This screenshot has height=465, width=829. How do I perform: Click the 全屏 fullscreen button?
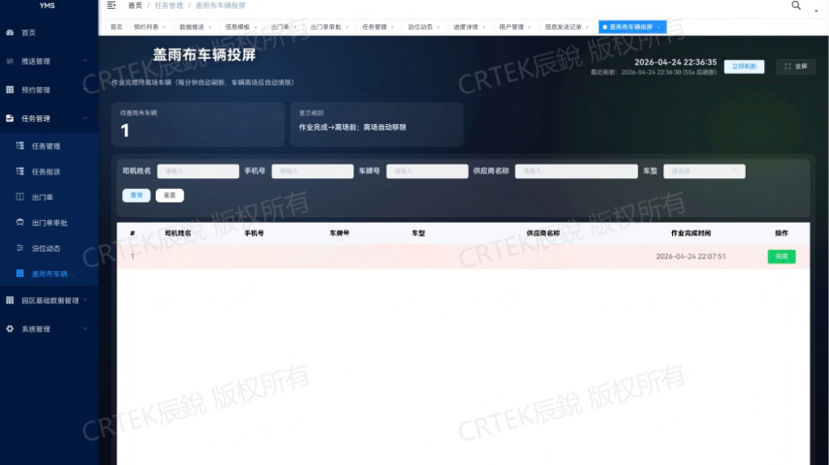[796, 67]
